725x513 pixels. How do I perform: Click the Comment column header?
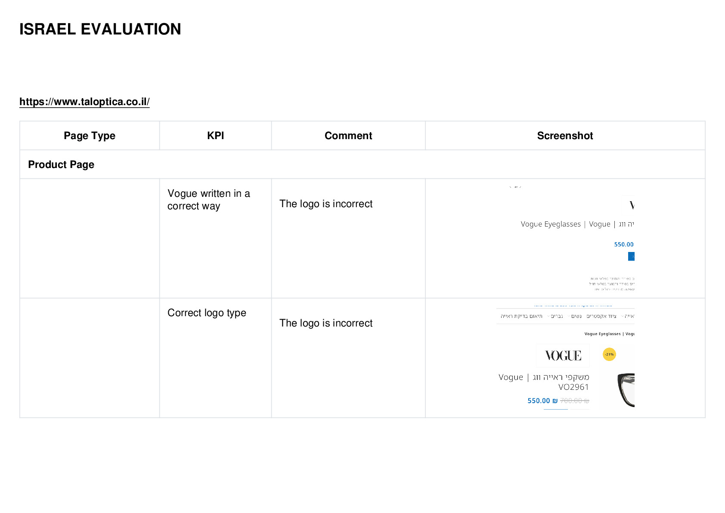click(x=348, y=136)
